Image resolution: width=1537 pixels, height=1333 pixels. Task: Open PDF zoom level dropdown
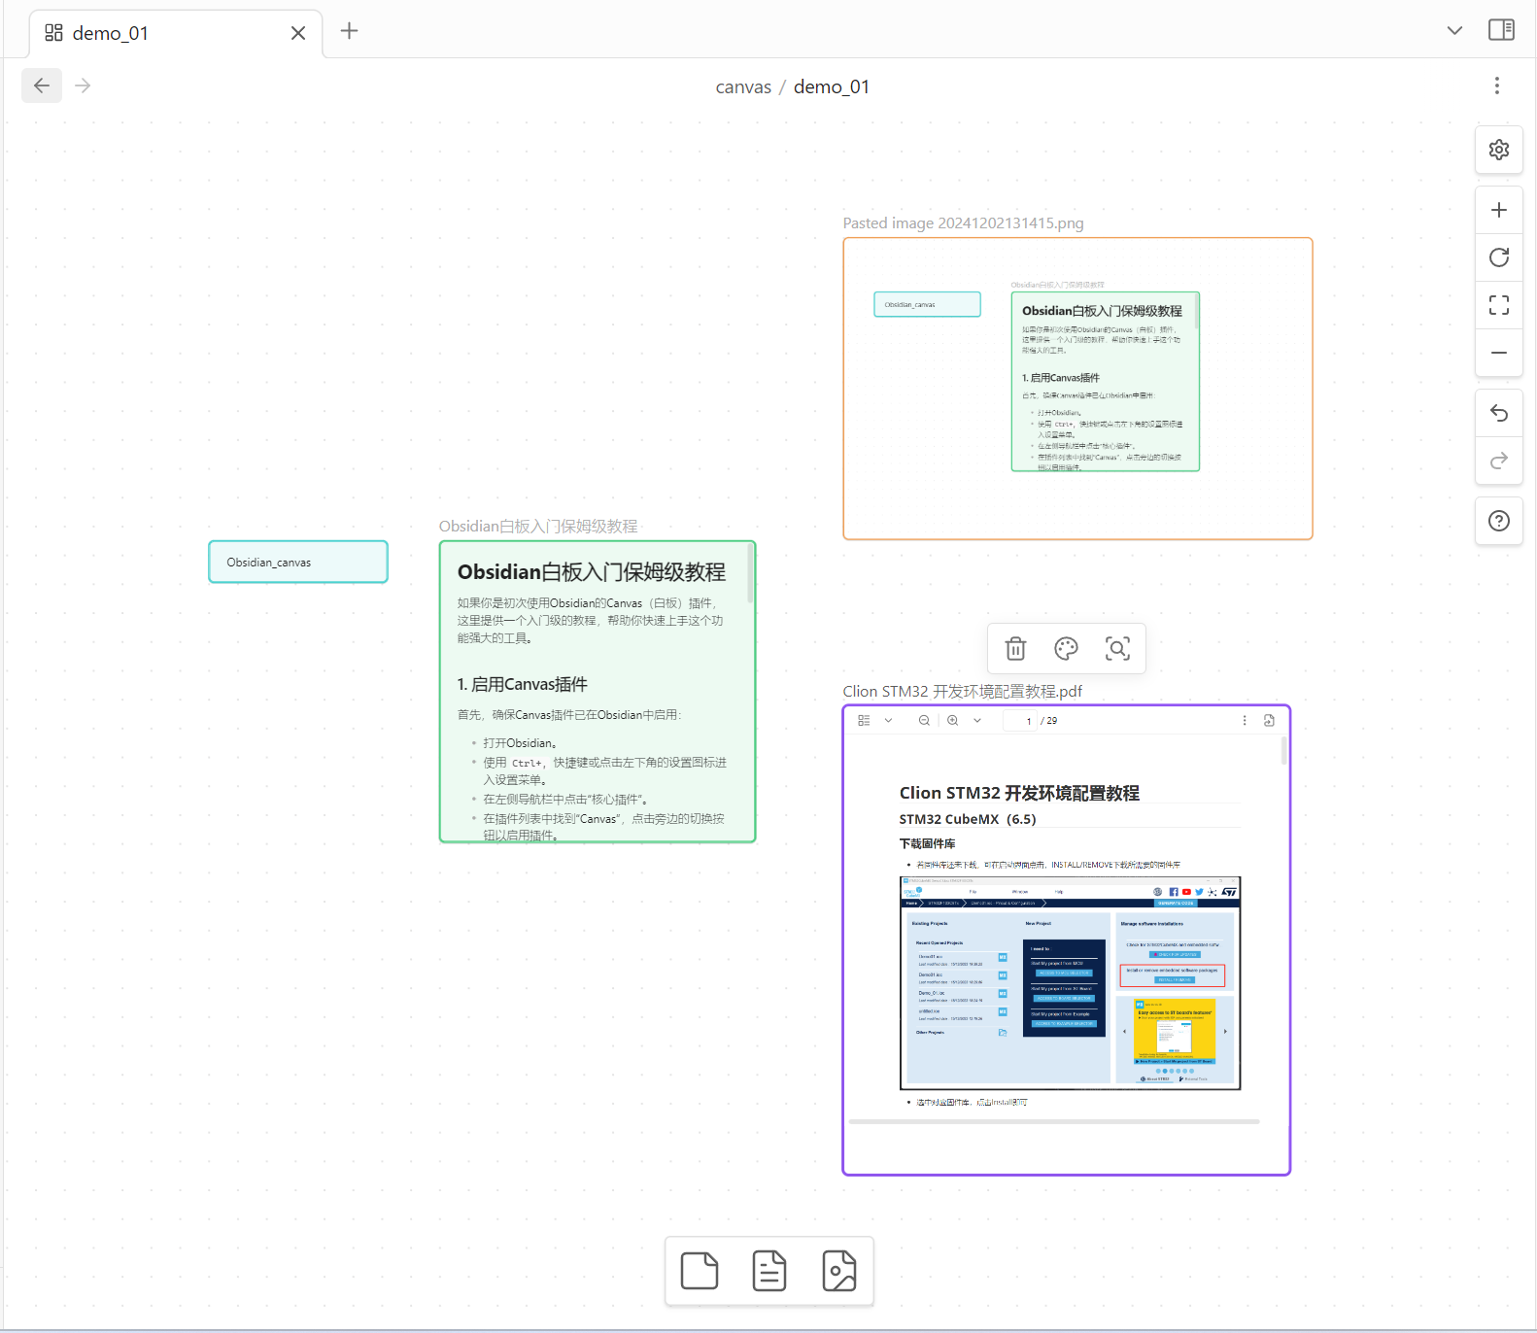click(977, 721)
